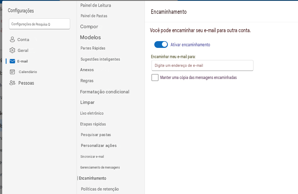Open Sugestões inteligentes settings
Viewport: 298px width, 194px height.
pyautogui.click(x=100, y=59)
